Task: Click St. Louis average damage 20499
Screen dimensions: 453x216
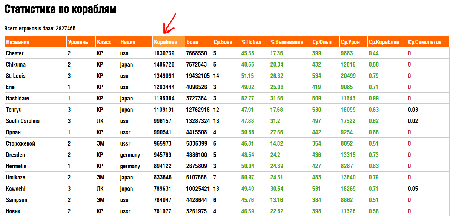Action: pos(348,76)
